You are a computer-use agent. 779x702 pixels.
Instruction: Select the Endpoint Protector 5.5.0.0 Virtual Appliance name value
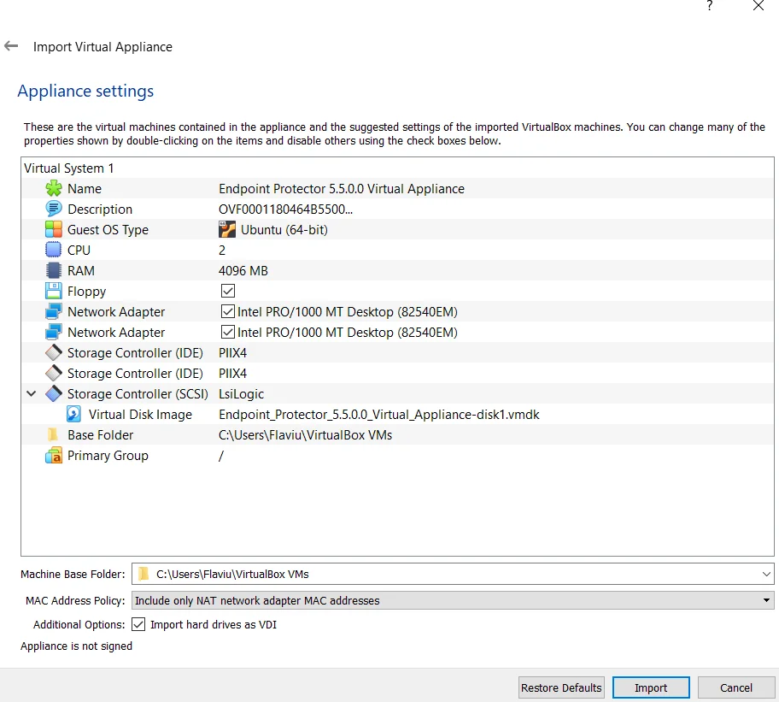(x=342, y=189)
